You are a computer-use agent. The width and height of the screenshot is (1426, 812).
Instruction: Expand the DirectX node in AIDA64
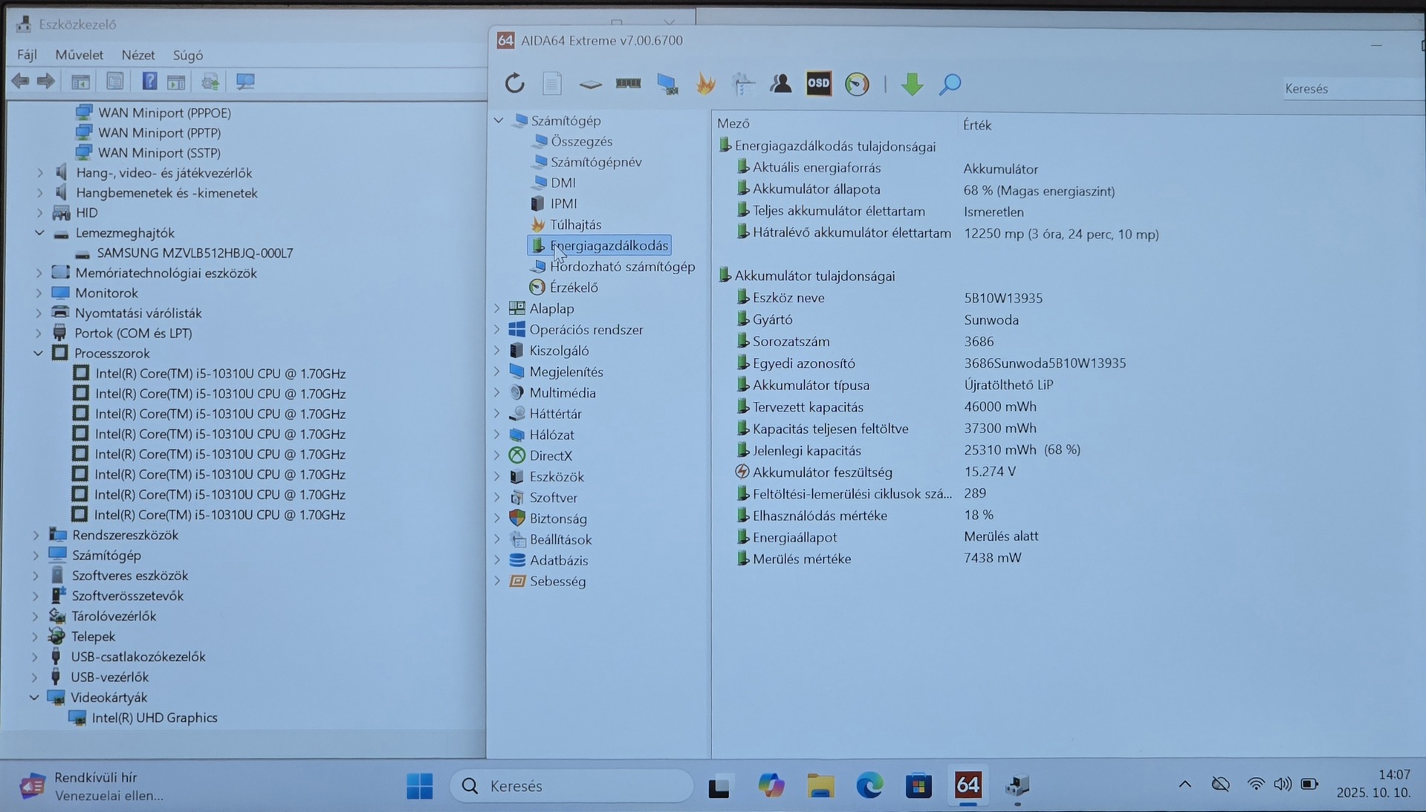pyautogui.click(x=497, y=455)
